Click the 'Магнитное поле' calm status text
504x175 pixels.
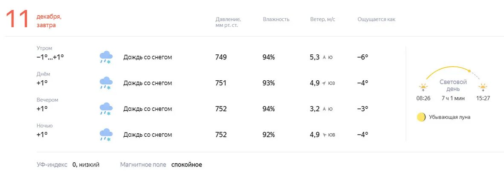point(187,165)
